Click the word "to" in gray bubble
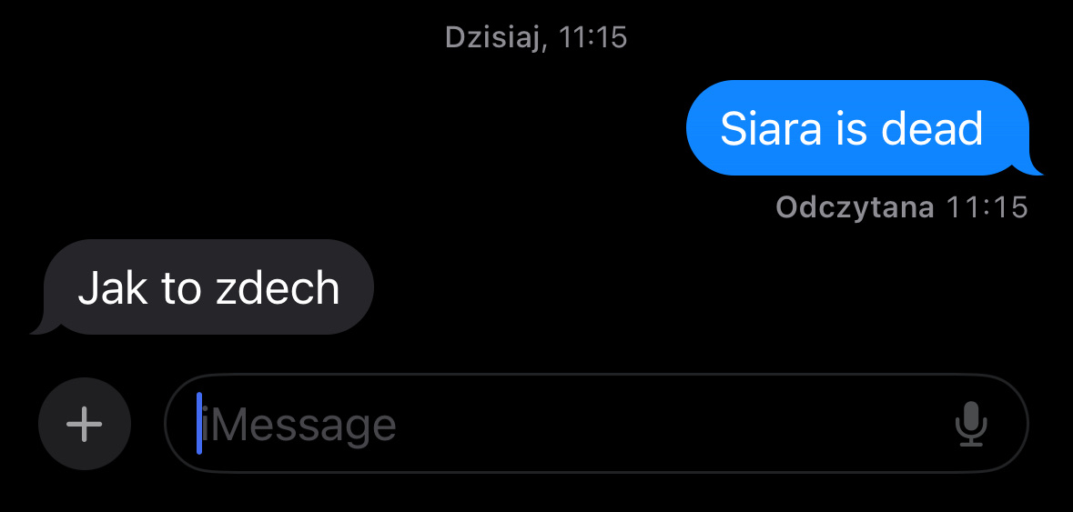Viewport: 1073px width, 512px height. (181, 287)
